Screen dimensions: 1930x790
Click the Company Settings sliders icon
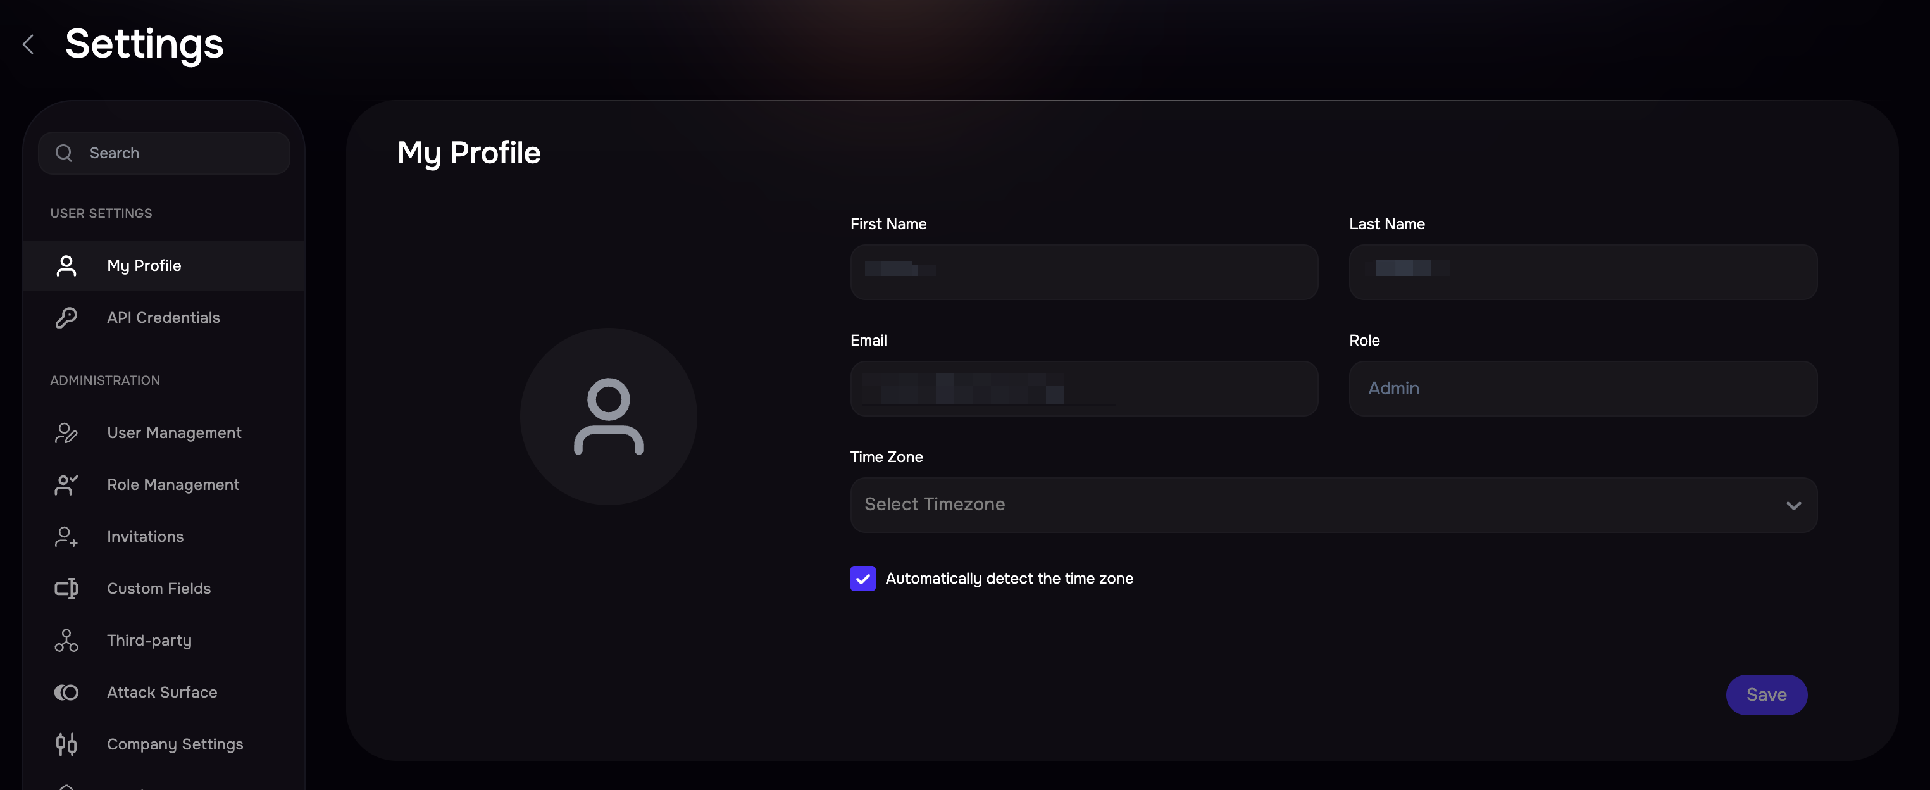[66, 744]
